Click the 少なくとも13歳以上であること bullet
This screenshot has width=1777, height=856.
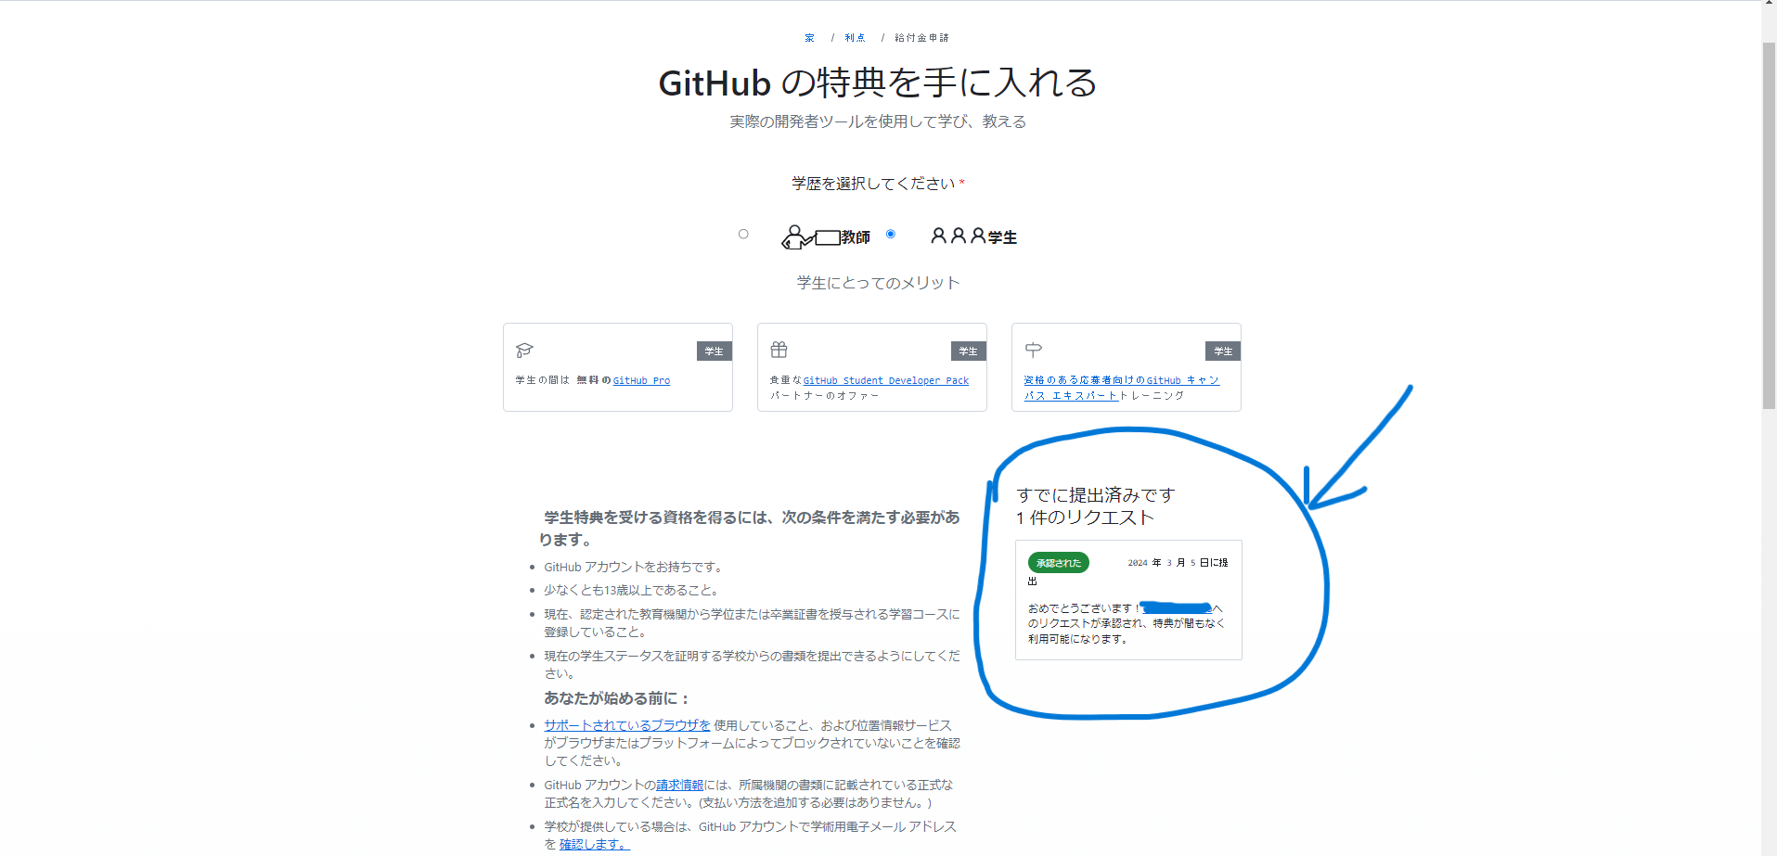coord(631,590)
